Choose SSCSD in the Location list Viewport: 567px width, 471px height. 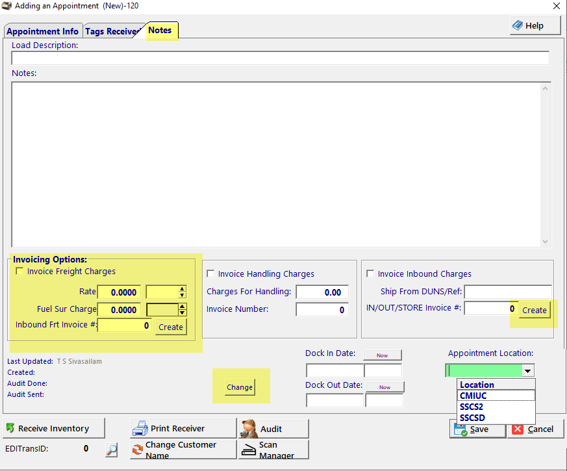click(x=496, y=418)
